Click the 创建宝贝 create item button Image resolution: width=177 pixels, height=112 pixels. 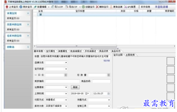pos(88,7)
